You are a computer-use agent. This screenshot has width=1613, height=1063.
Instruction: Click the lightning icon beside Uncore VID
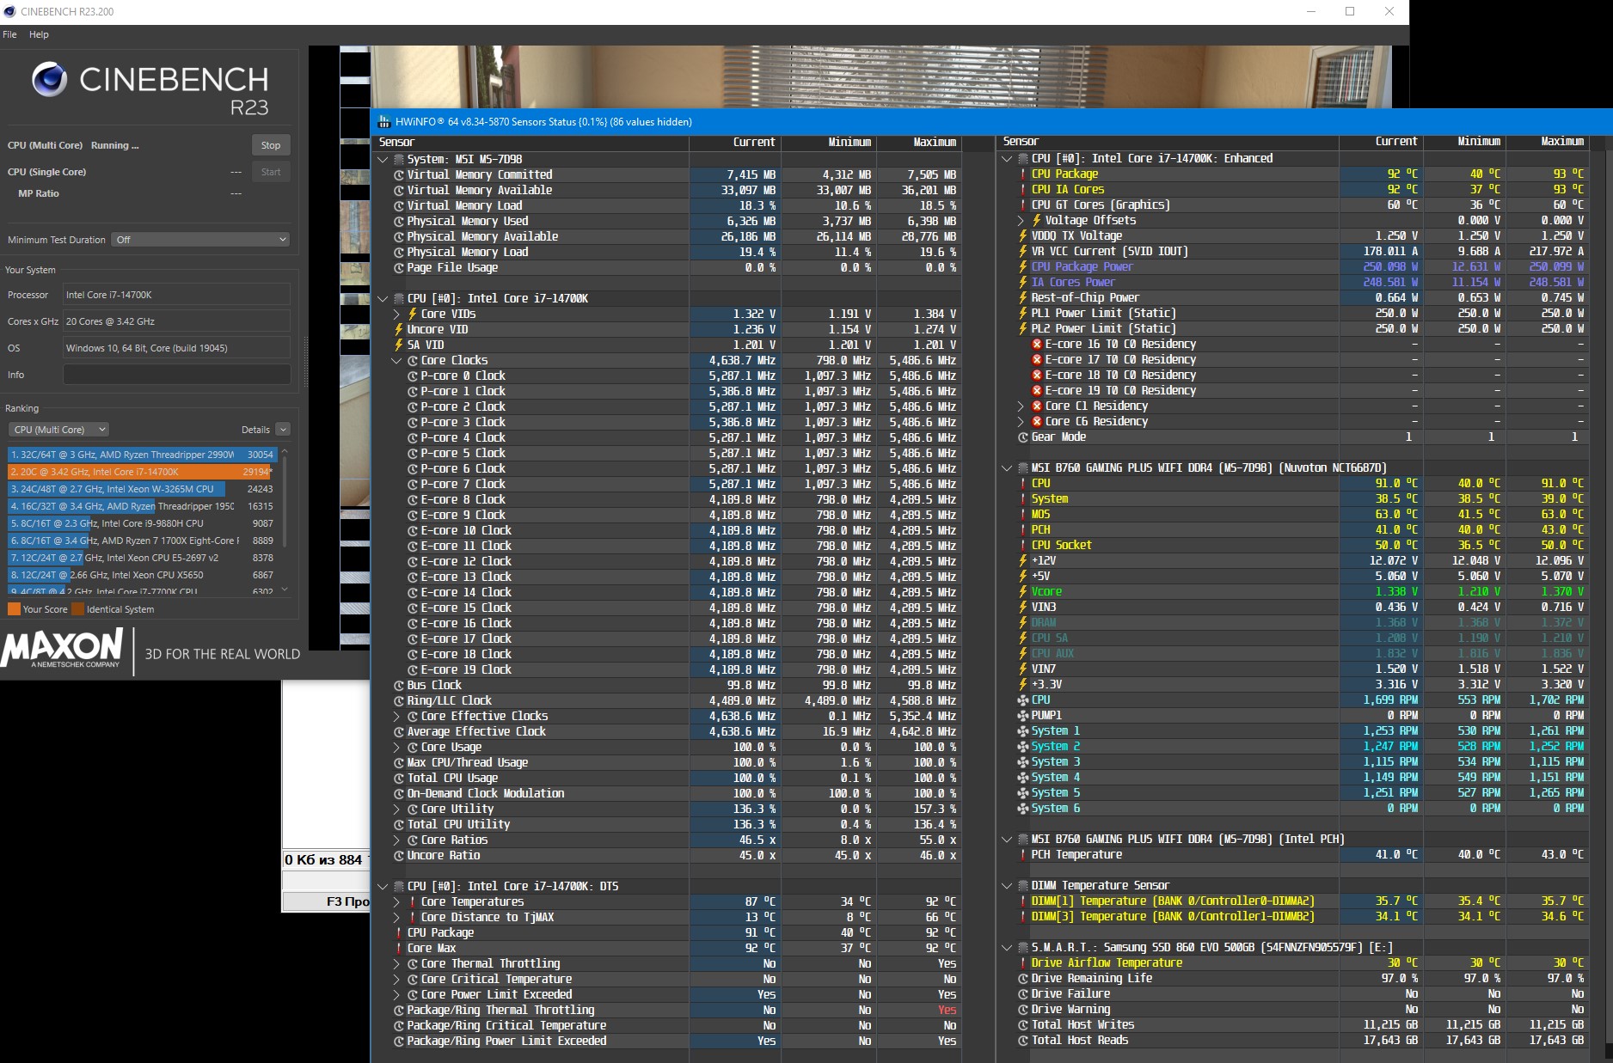(x=399, y=329)
